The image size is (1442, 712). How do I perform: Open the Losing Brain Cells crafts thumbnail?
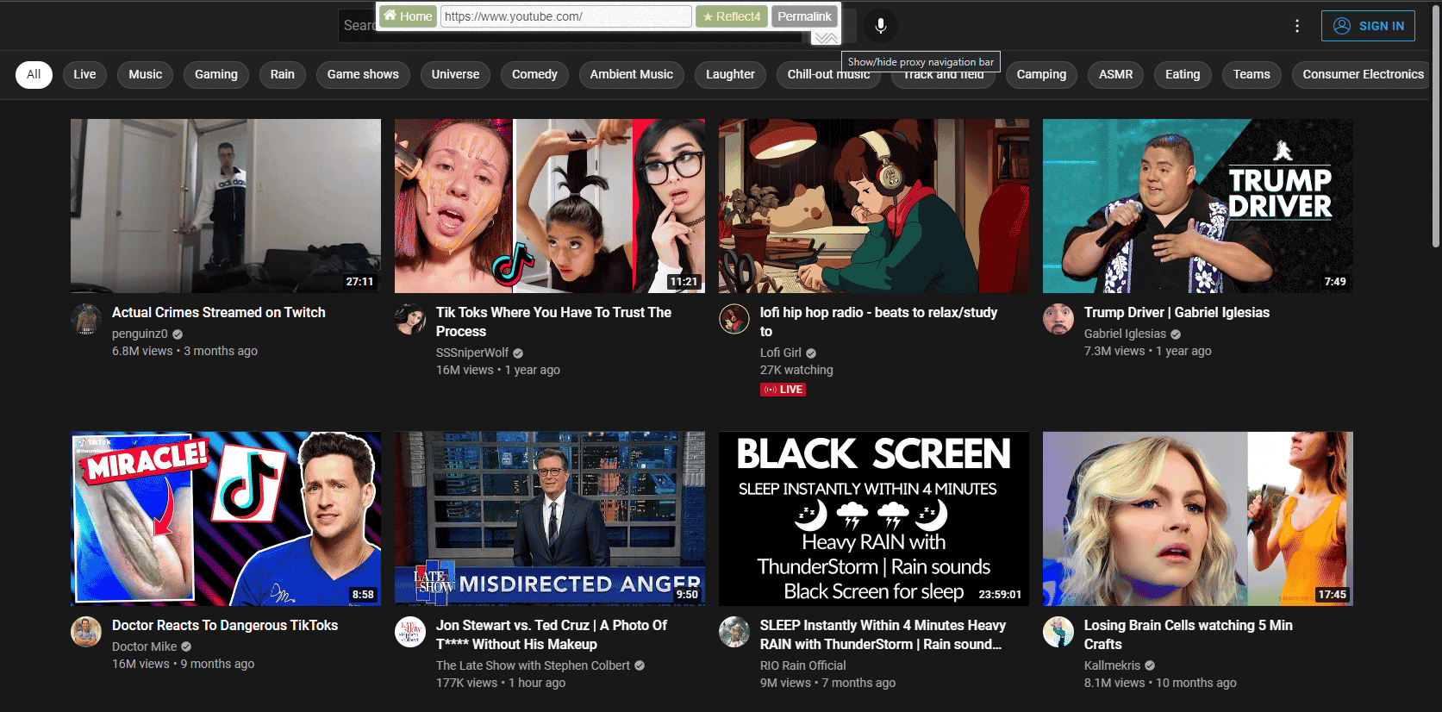[1198, 519]
